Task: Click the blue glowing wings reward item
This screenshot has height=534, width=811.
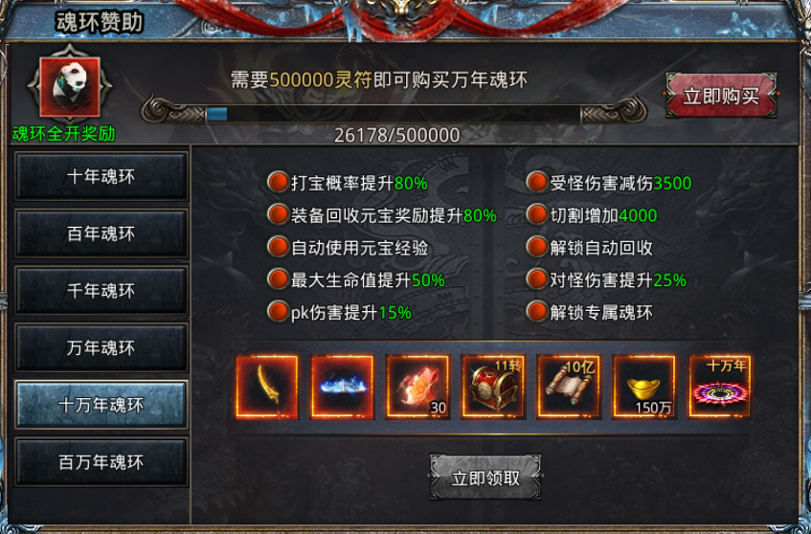Action: pyautogui.click(x=343, y=387)
